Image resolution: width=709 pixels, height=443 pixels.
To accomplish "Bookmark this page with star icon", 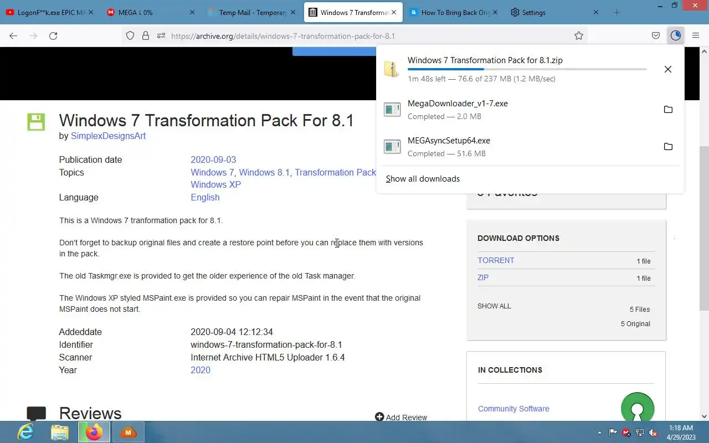I will (579, 35).
